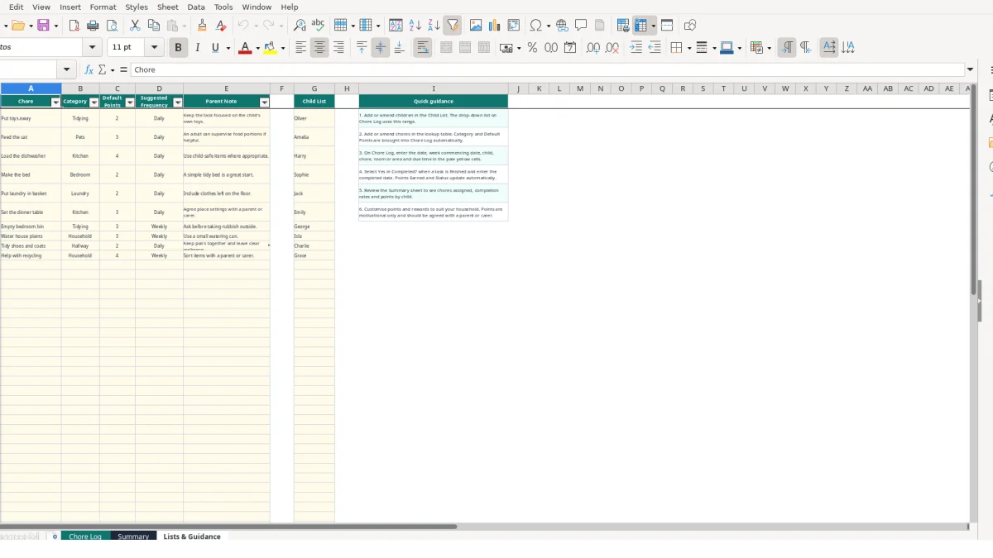Click the formula input line
The height and width of the screenshot is (558, 993).
pyautogui.click(x=546, y=69)
